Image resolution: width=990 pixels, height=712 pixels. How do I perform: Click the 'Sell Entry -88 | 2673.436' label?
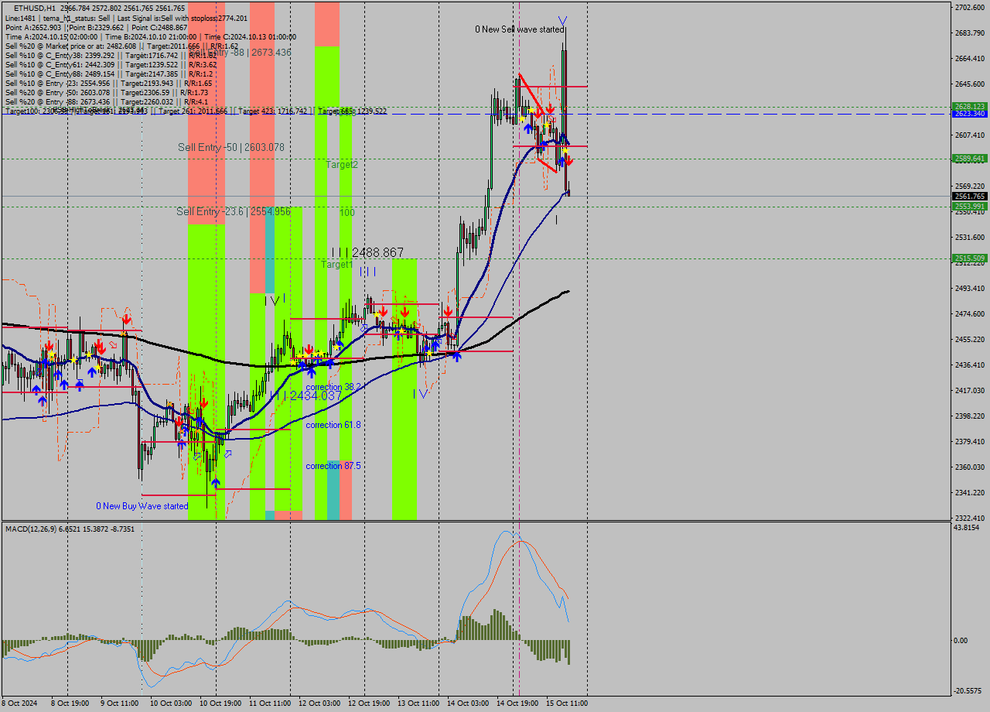[240, 52]
